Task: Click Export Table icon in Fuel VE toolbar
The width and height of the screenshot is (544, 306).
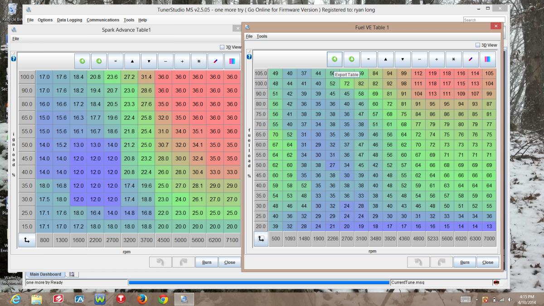Action: tap(334, 59)
